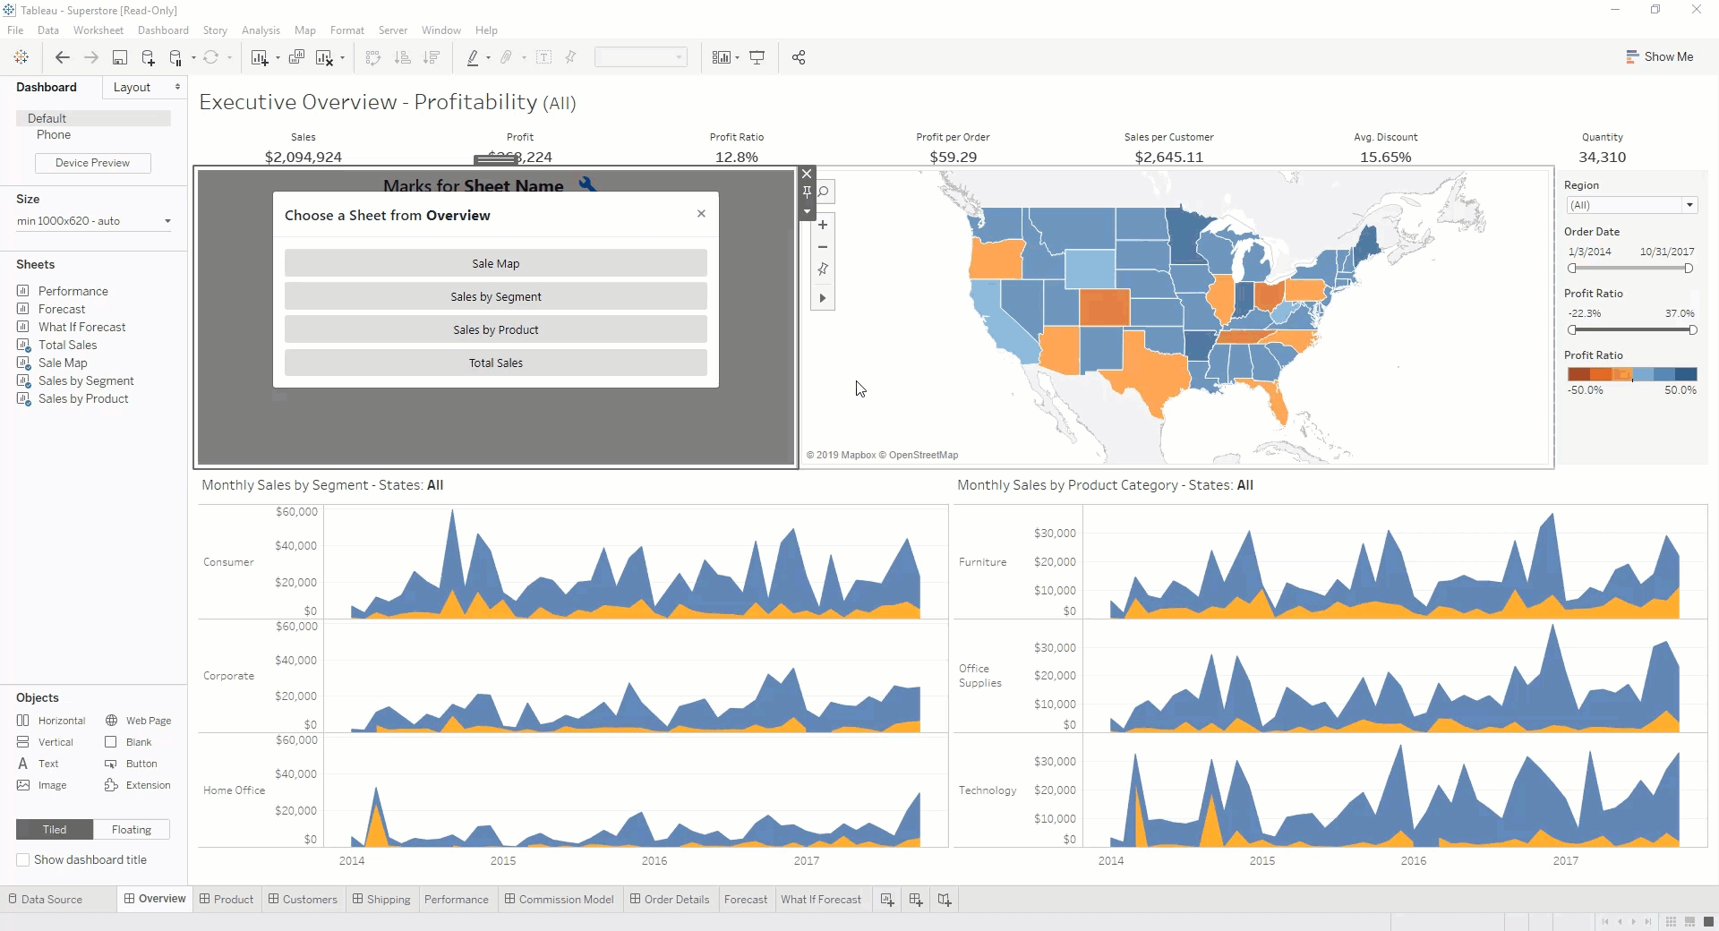
Task: Click the Order Date slider right handle
Action: coord(1689,269)
